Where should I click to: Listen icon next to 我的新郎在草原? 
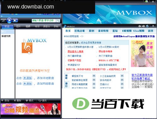pyautogui.click(x=94, y=80)
